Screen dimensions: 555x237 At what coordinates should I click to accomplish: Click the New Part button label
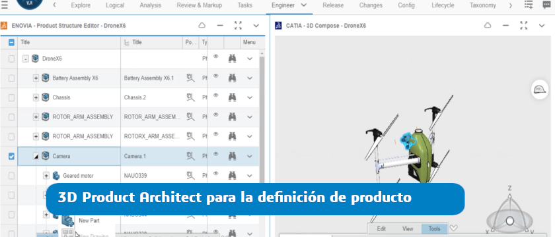coord(89,221)
